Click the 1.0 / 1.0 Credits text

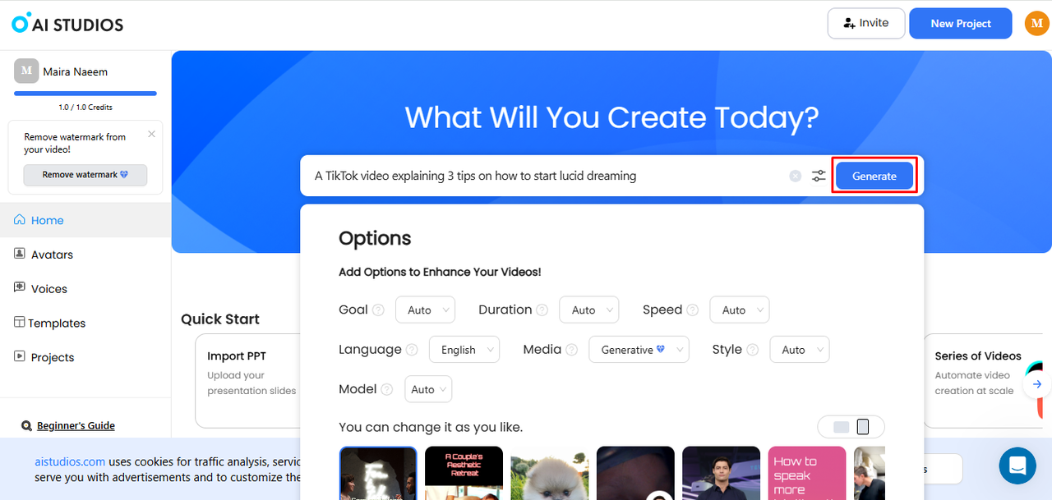coord(85,108)
